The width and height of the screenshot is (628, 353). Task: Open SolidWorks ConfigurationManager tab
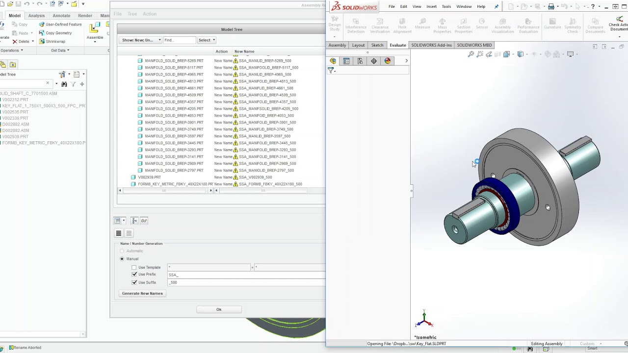(x=360, y=61)
